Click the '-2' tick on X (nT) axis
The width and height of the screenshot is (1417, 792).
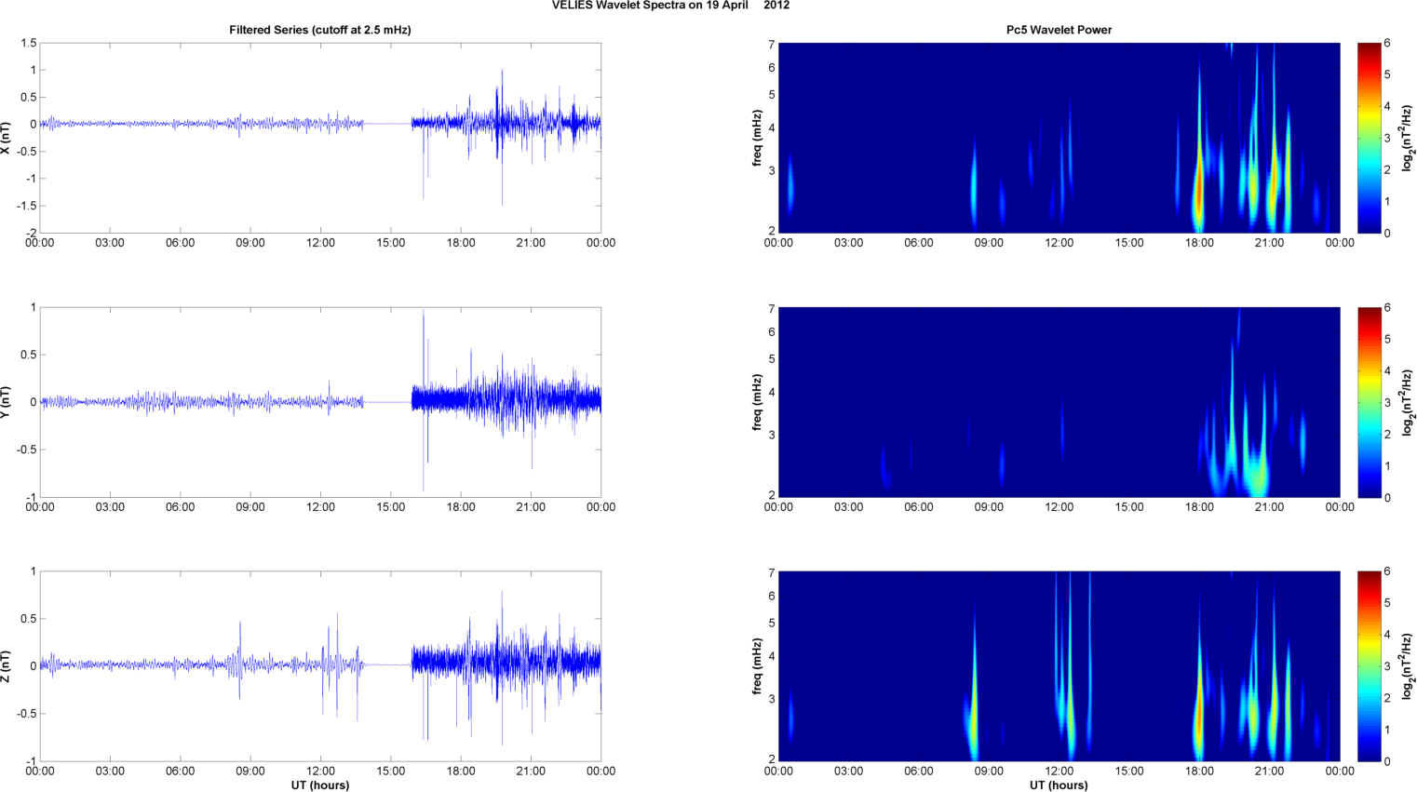pos(30,233)
